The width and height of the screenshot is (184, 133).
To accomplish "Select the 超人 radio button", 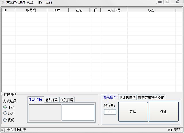I will 5,113.
